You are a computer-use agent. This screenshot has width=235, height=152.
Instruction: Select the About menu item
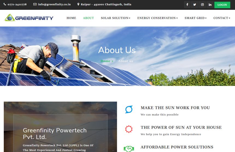point(89,18)
